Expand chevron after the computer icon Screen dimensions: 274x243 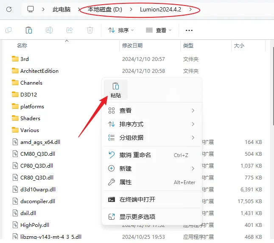(43, 9)
